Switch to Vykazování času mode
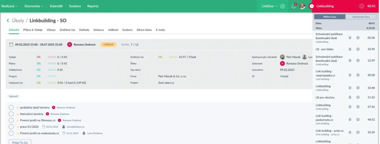Image resolution: width=380 pixels, height=144 pixels. [361, 17]
